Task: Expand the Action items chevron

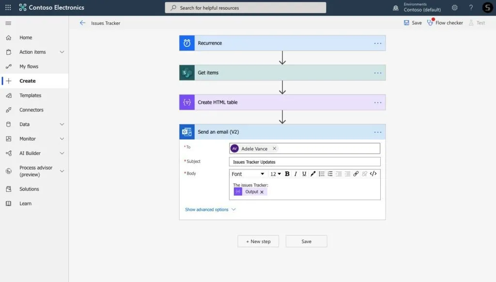Action: coord(62,52)
